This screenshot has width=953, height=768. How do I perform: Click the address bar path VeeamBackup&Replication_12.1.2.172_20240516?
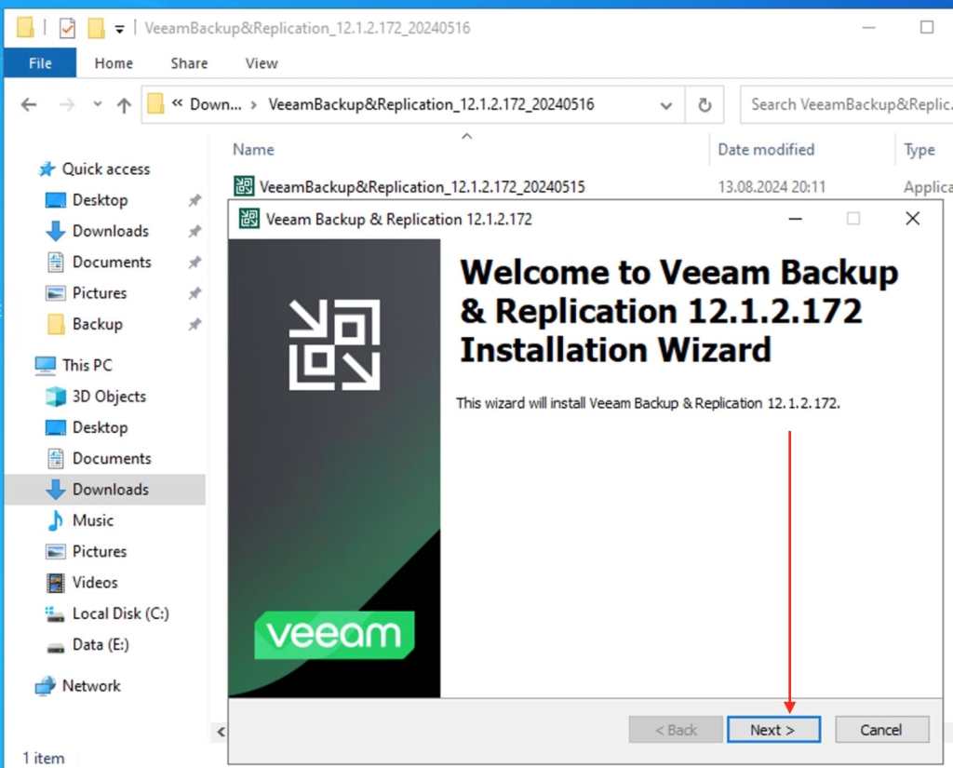click(x=431, y=104)
